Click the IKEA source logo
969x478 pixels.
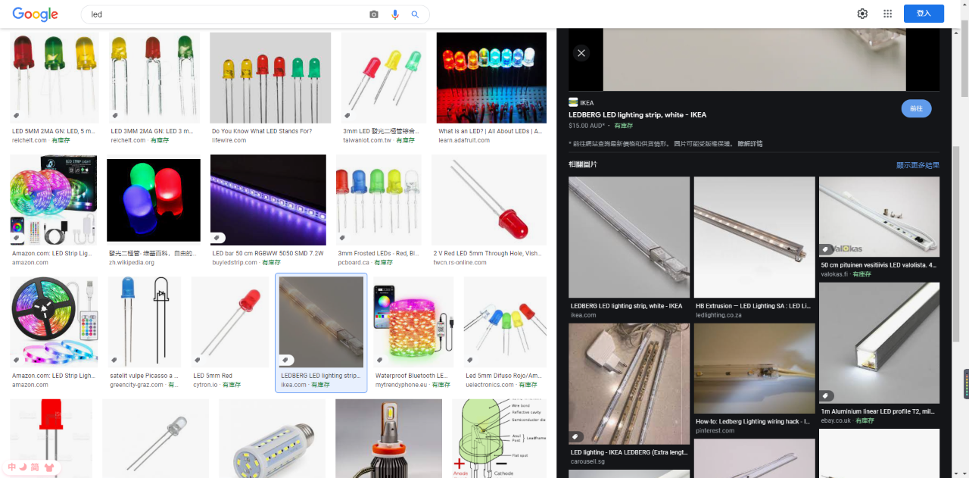point(573,102)
